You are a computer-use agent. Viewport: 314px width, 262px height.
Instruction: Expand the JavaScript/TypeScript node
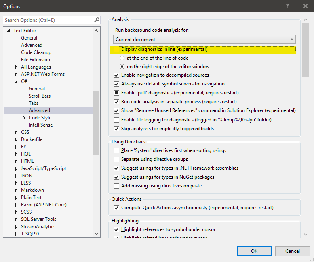16,168
